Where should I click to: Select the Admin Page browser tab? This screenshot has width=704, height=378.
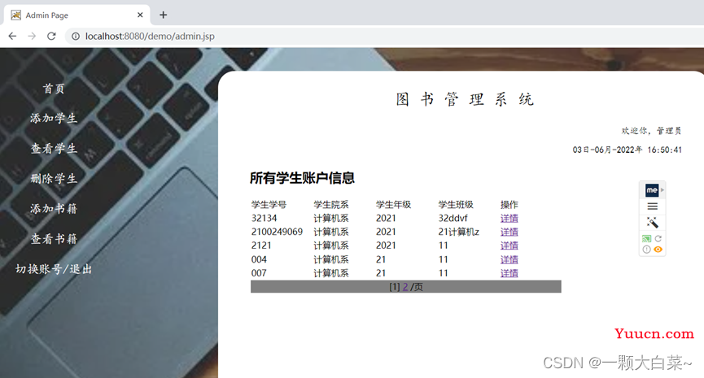click(x=77, y=15)
